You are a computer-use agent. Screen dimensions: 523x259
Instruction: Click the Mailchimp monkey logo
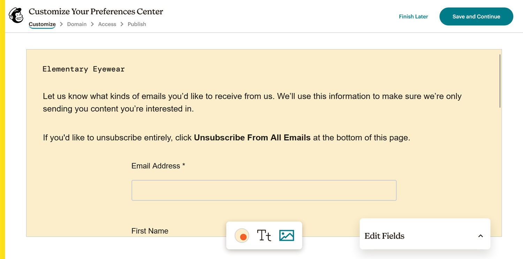pyautogui.click(x=16, y=16)
